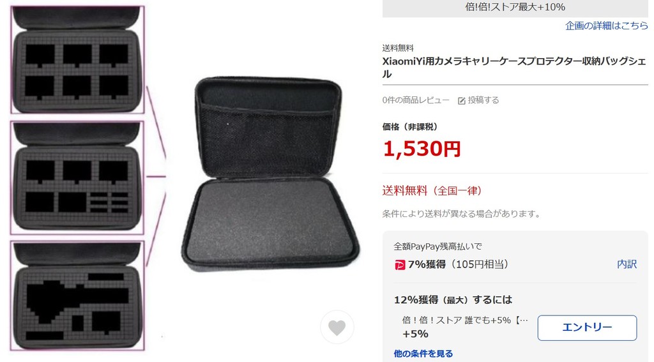Click the XiaomiYi product title text
Screen dimensions: 654x362
click(514, 68)
